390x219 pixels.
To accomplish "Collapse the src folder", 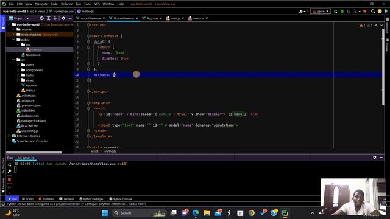I will (x=13, y=60).
